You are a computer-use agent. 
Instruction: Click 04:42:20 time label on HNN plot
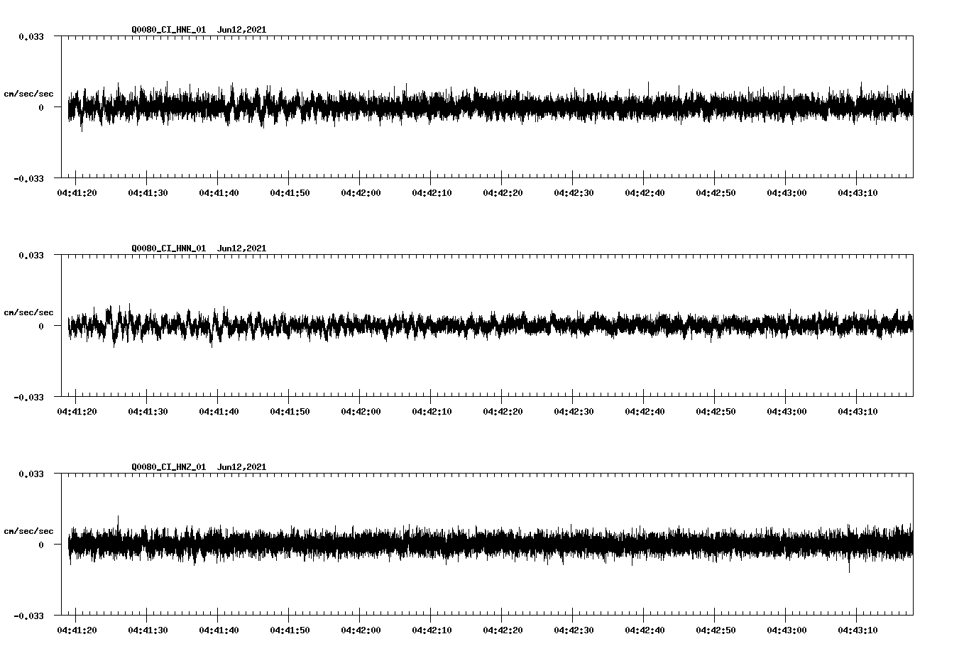point(503,412)
